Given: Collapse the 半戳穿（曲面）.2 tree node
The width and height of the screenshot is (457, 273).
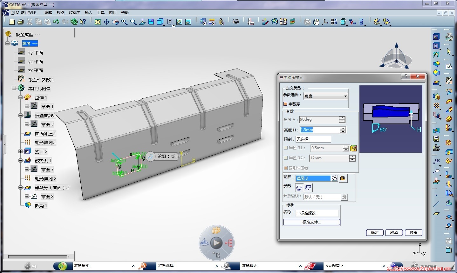Looking at the screenshot, I should click(x=20, y=188).
